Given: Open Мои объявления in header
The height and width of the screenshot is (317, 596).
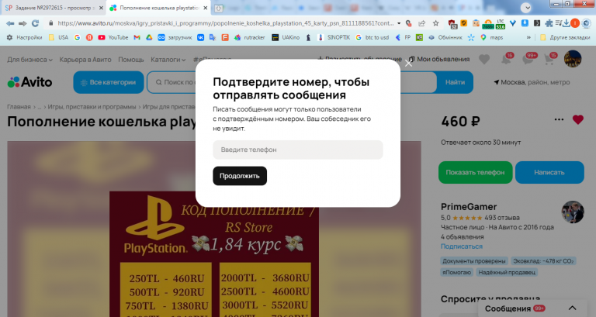Looking at the screenshot, I should (439, 59).
